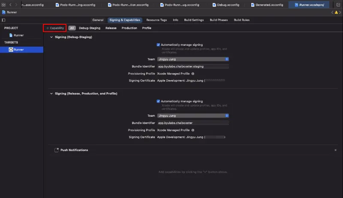
Task: Toggle the left sidebar panel icon
Action: click(4, 20)
